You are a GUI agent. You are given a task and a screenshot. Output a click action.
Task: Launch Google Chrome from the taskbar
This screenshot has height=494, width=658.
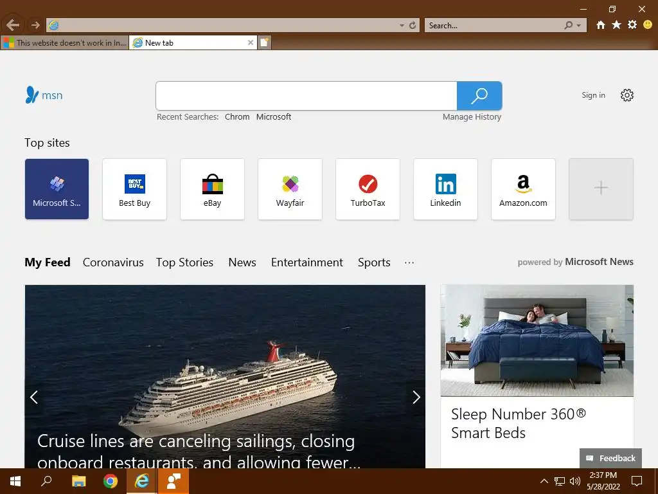click(111, 481)
